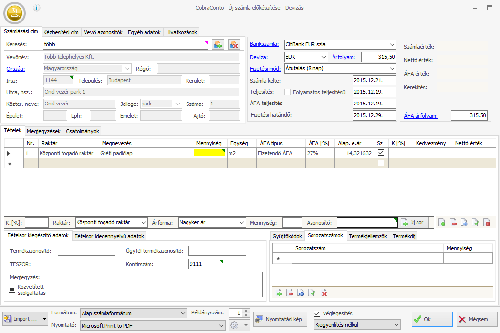This screenshot has width=500, height=333.
Task: Click green plus icon under Sorozatszámok grid
Action: pyautogui.click(x=278, y=293)
